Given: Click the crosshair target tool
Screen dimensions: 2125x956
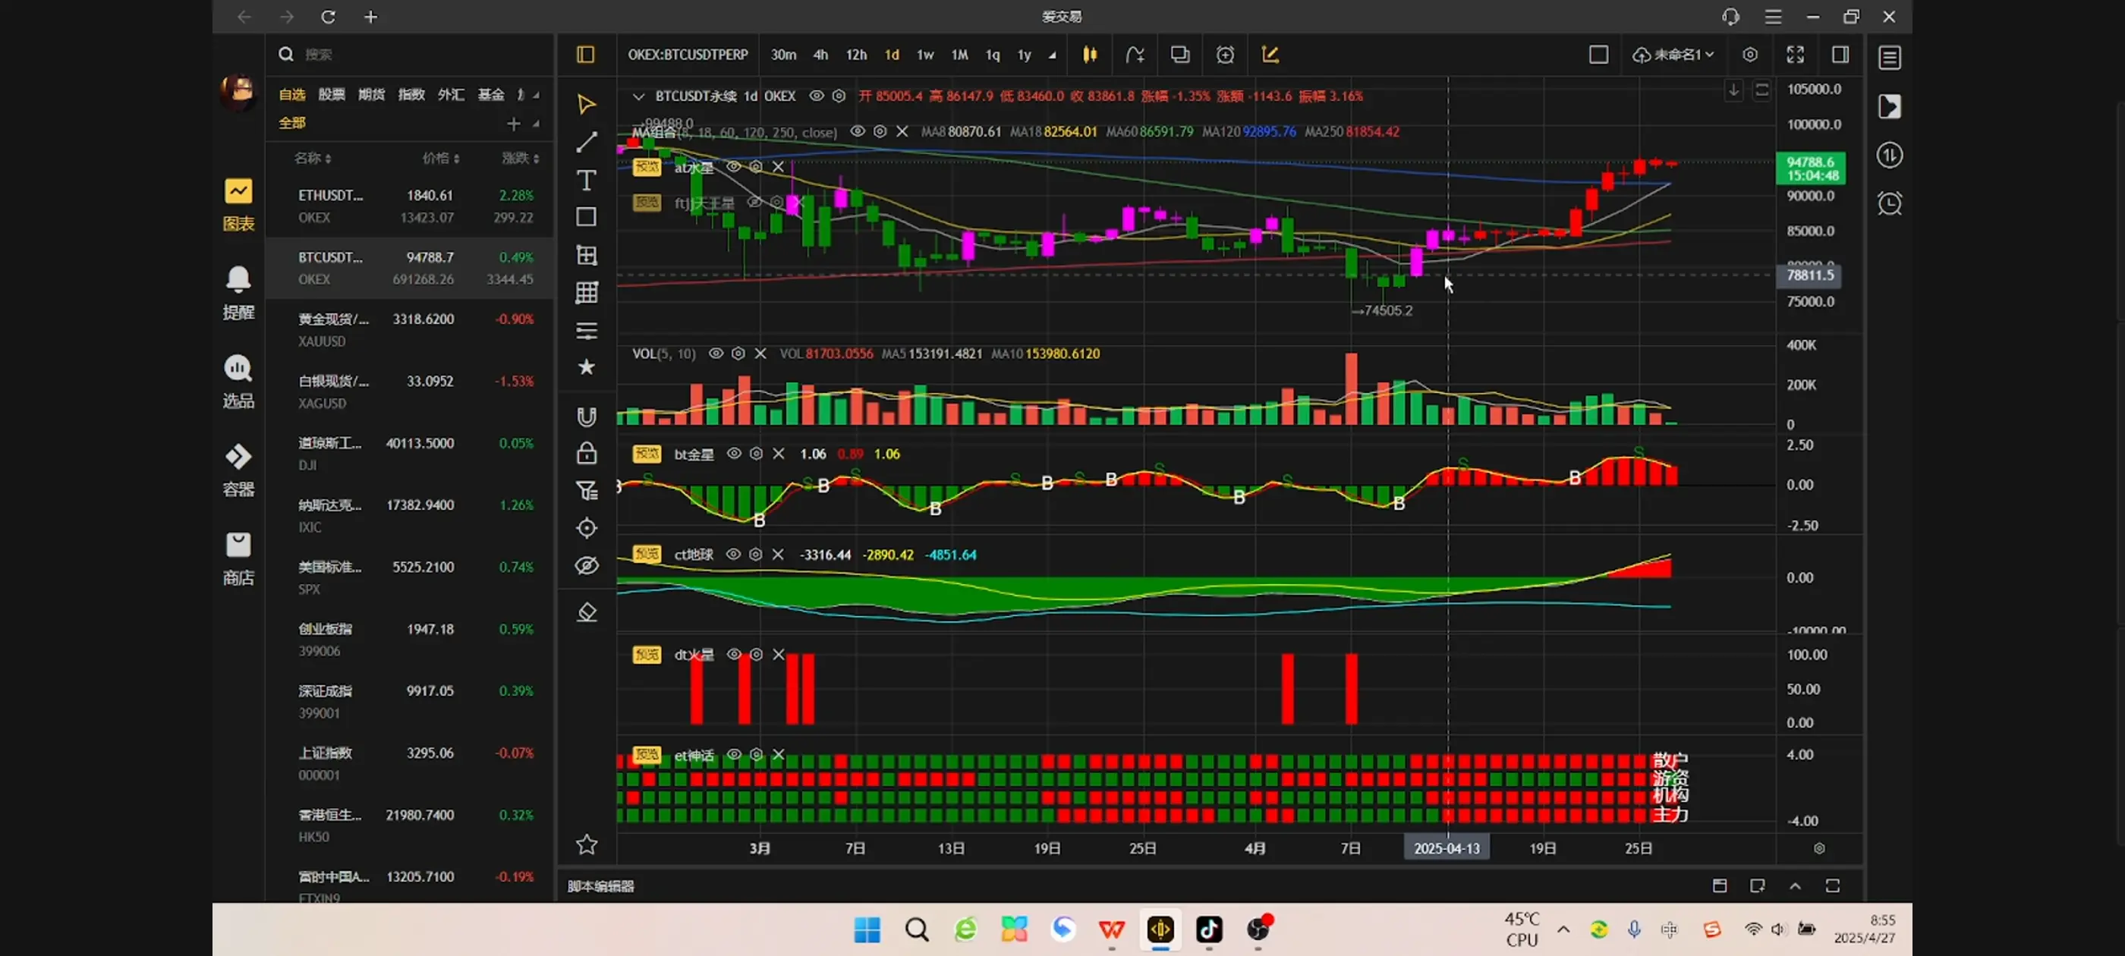Looking at the screenshot, I should [x=586, y=528].
